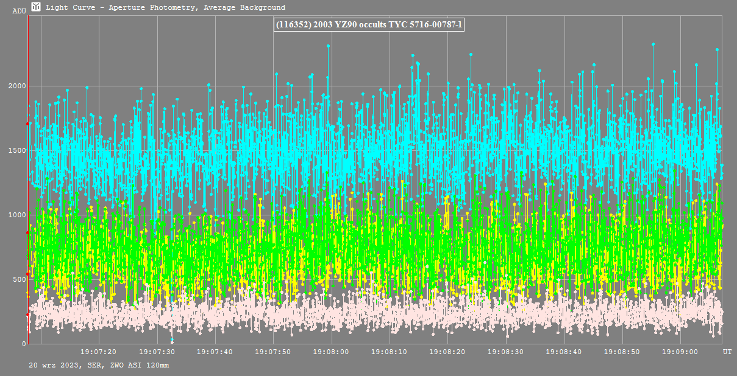
Task: Click the 19:08:20 time label
Action: point(447,352)
